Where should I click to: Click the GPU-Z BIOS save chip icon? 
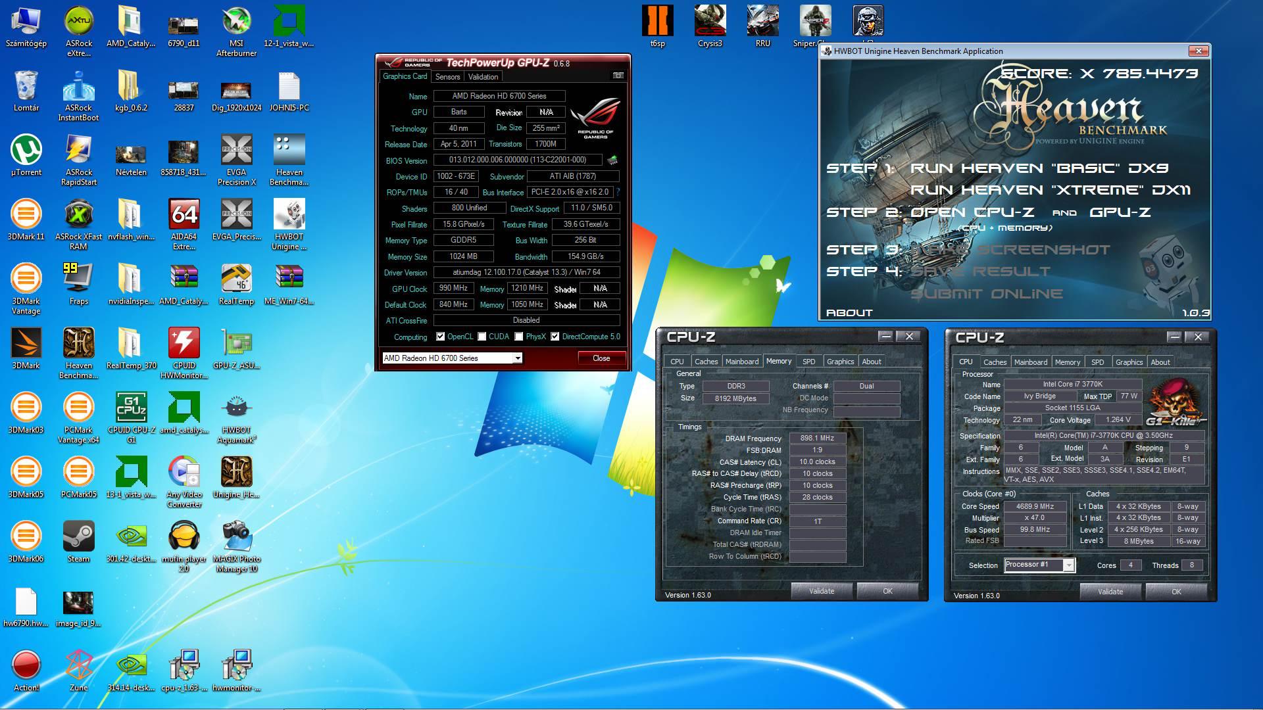click(612, 160)
